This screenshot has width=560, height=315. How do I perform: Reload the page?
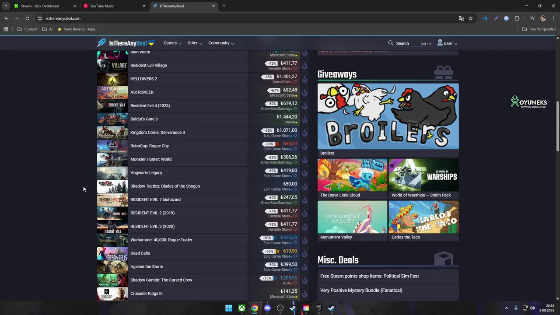tap(27, 18)
